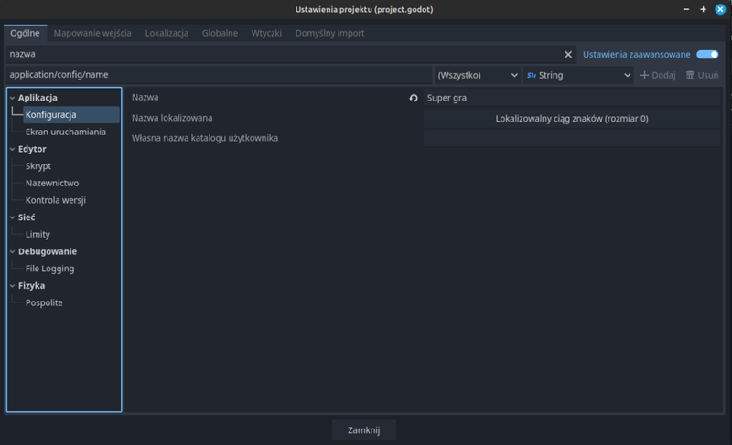
Task: Click the application/config/name property path field
Action: click(219, 75)
